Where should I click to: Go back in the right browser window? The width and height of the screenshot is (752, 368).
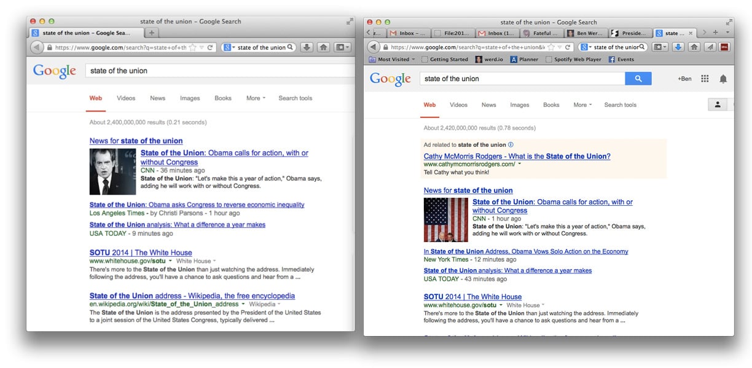(373, 47)
